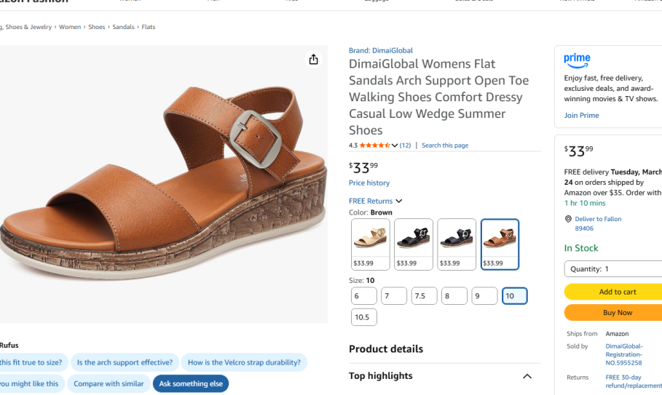Click the Brand: DimaiGlobal link

point(381,51)
